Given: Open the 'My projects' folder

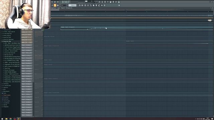Looking at the screenshot, I should tap(6, 91).
